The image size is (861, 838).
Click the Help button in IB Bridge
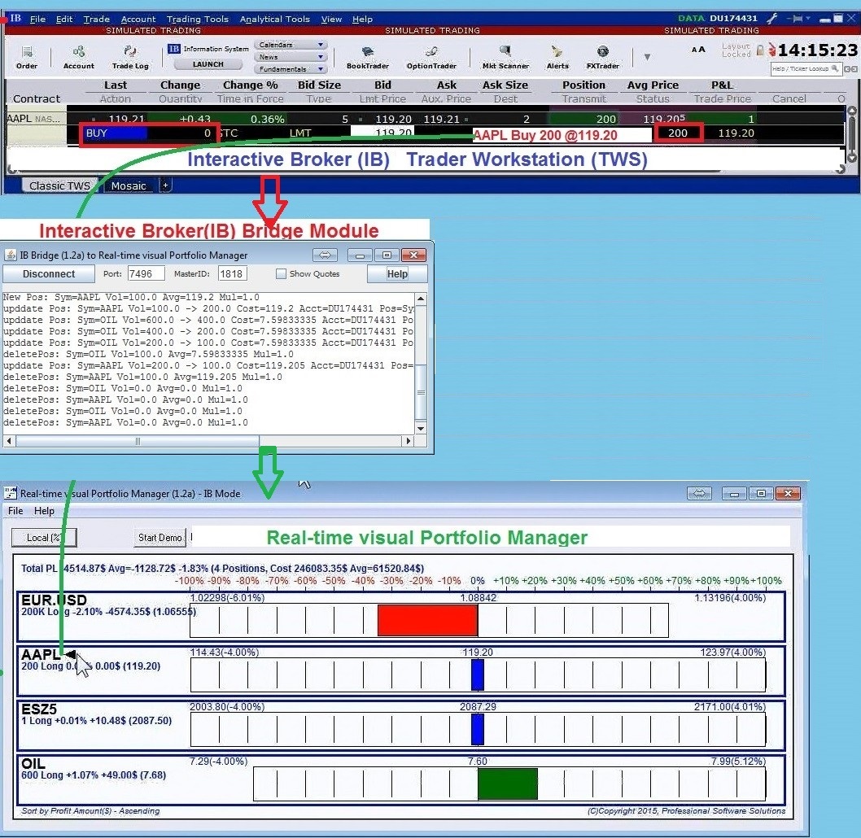tap(397, 274)
